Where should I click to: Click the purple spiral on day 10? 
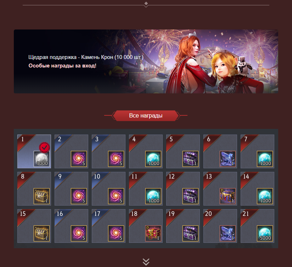[x=116, y=196]
